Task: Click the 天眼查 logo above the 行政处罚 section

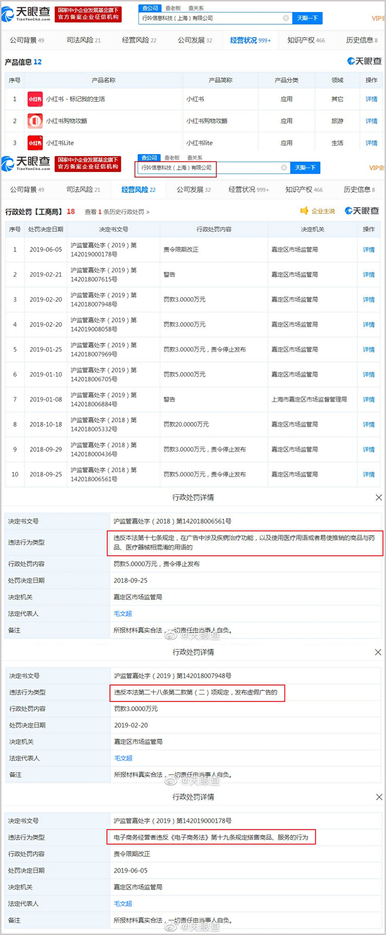Action: tap(362, 211)
